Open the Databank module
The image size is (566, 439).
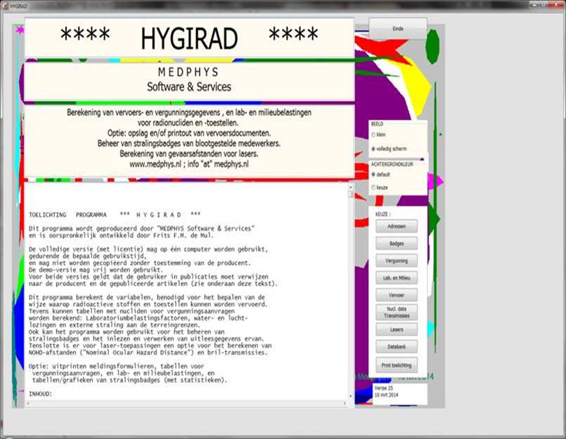(x=397, y=347)
